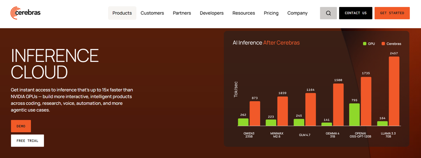Click the GPU bar labeled 223
This screenshot has height=158, width=421.
271,123
